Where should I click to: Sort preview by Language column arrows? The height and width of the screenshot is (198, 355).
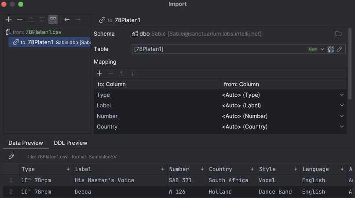point(342,169)
